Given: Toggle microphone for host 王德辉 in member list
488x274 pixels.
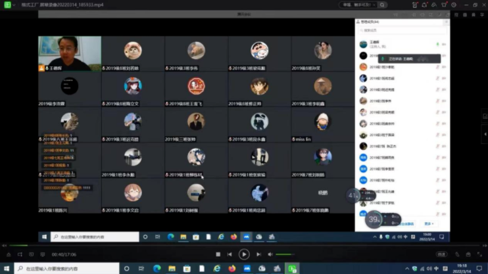Looking at the screenshot, I should (437, 45).
